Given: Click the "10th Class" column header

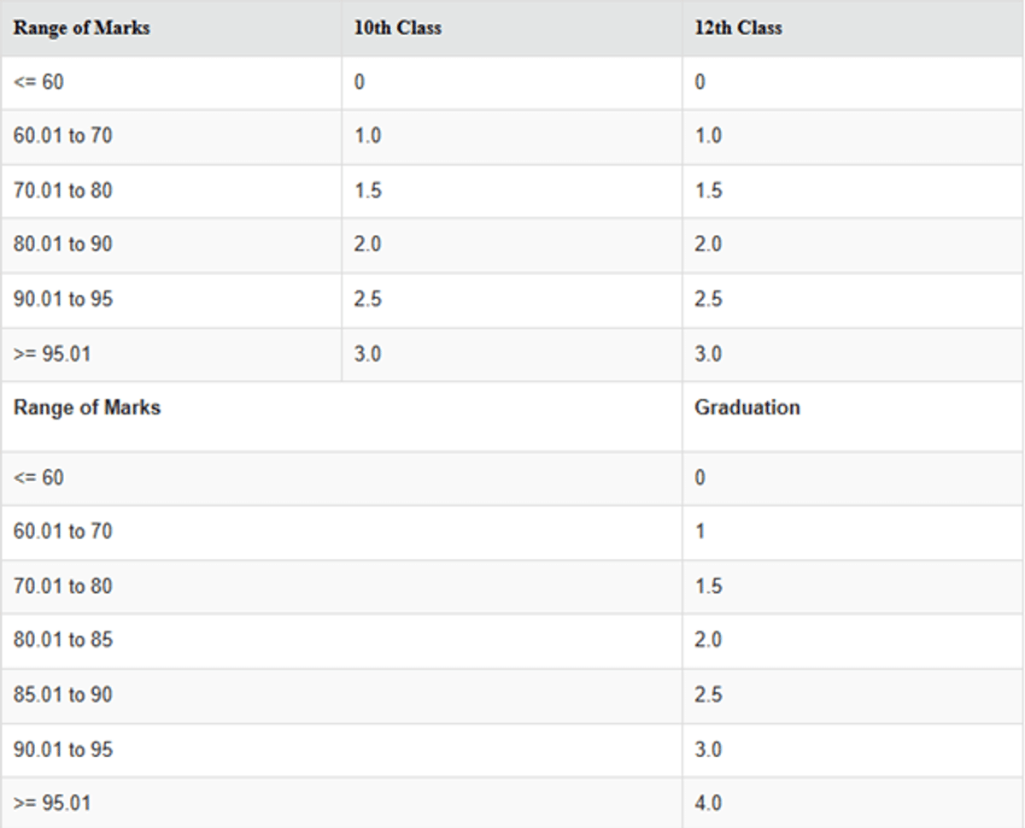Looking at the screenshot, I should click(x=397, y=28).
